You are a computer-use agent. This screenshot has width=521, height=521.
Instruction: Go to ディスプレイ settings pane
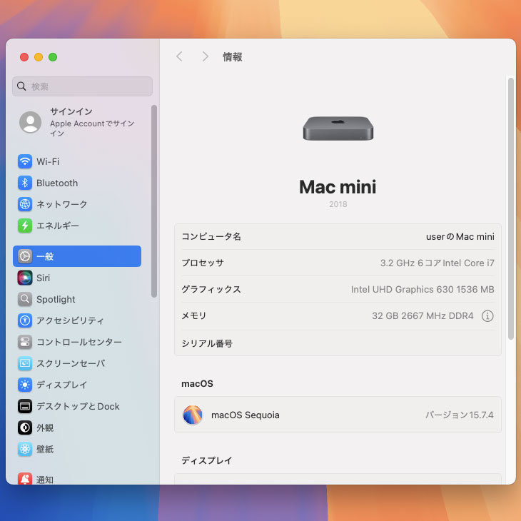click(61, 385)
